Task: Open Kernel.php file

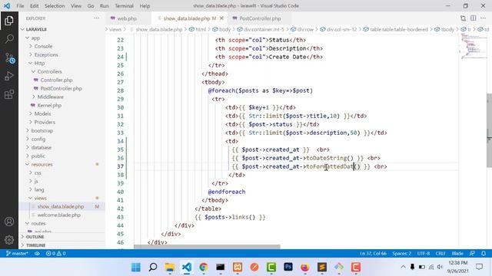Action: tap(49, 105)
